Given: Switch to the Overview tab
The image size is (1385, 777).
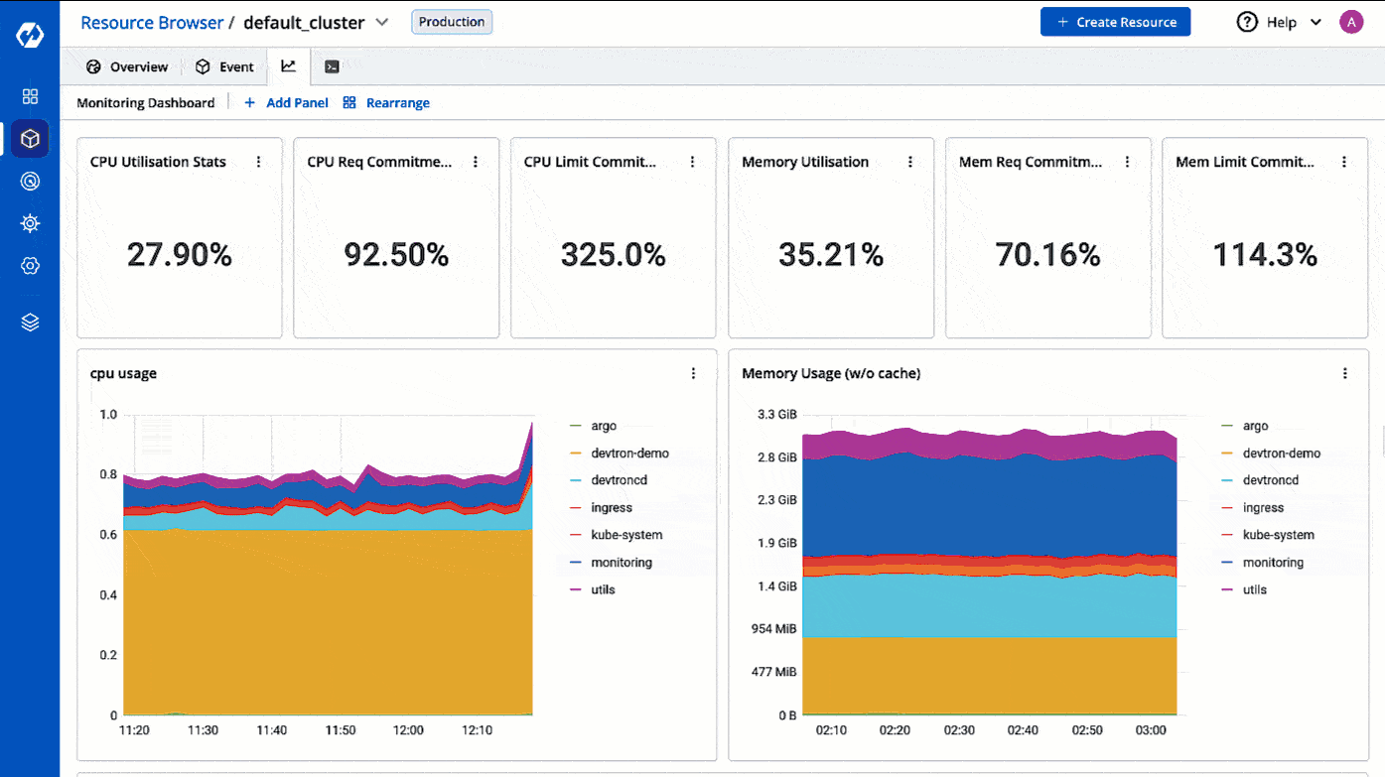Looking at the screenshot, I should [x=126, y=65].
